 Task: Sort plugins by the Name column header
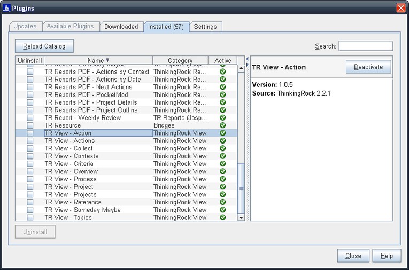[x=98, y=61]
